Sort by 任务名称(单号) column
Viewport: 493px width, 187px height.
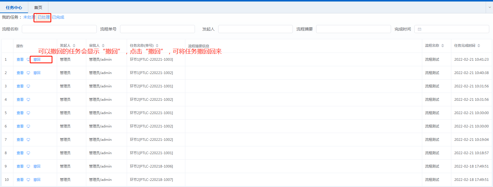157,46
